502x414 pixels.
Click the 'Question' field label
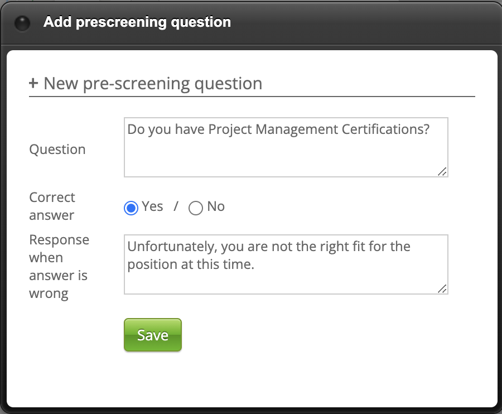coord(57,150)
